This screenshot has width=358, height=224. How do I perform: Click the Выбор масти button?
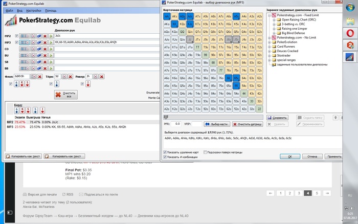pos(217,124)
